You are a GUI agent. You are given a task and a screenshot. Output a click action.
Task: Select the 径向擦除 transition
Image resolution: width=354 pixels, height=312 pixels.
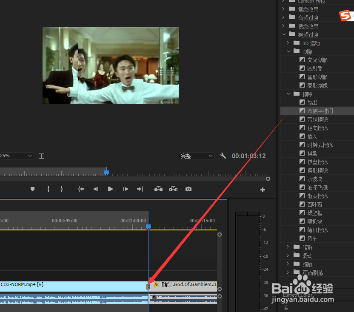point(317,128)
